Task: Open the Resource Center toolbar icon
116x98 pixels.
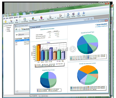Action: click(33, 19)
